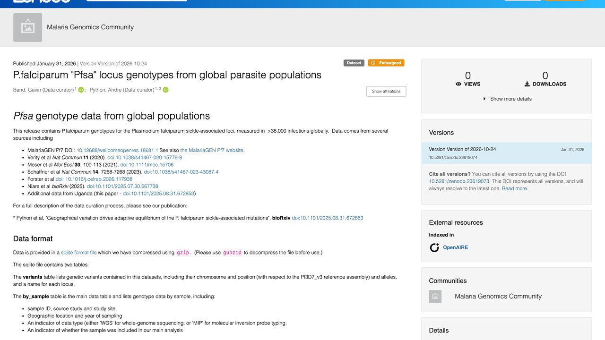
Task: Follow the sqlite format file link
Action: pos(78,253)
